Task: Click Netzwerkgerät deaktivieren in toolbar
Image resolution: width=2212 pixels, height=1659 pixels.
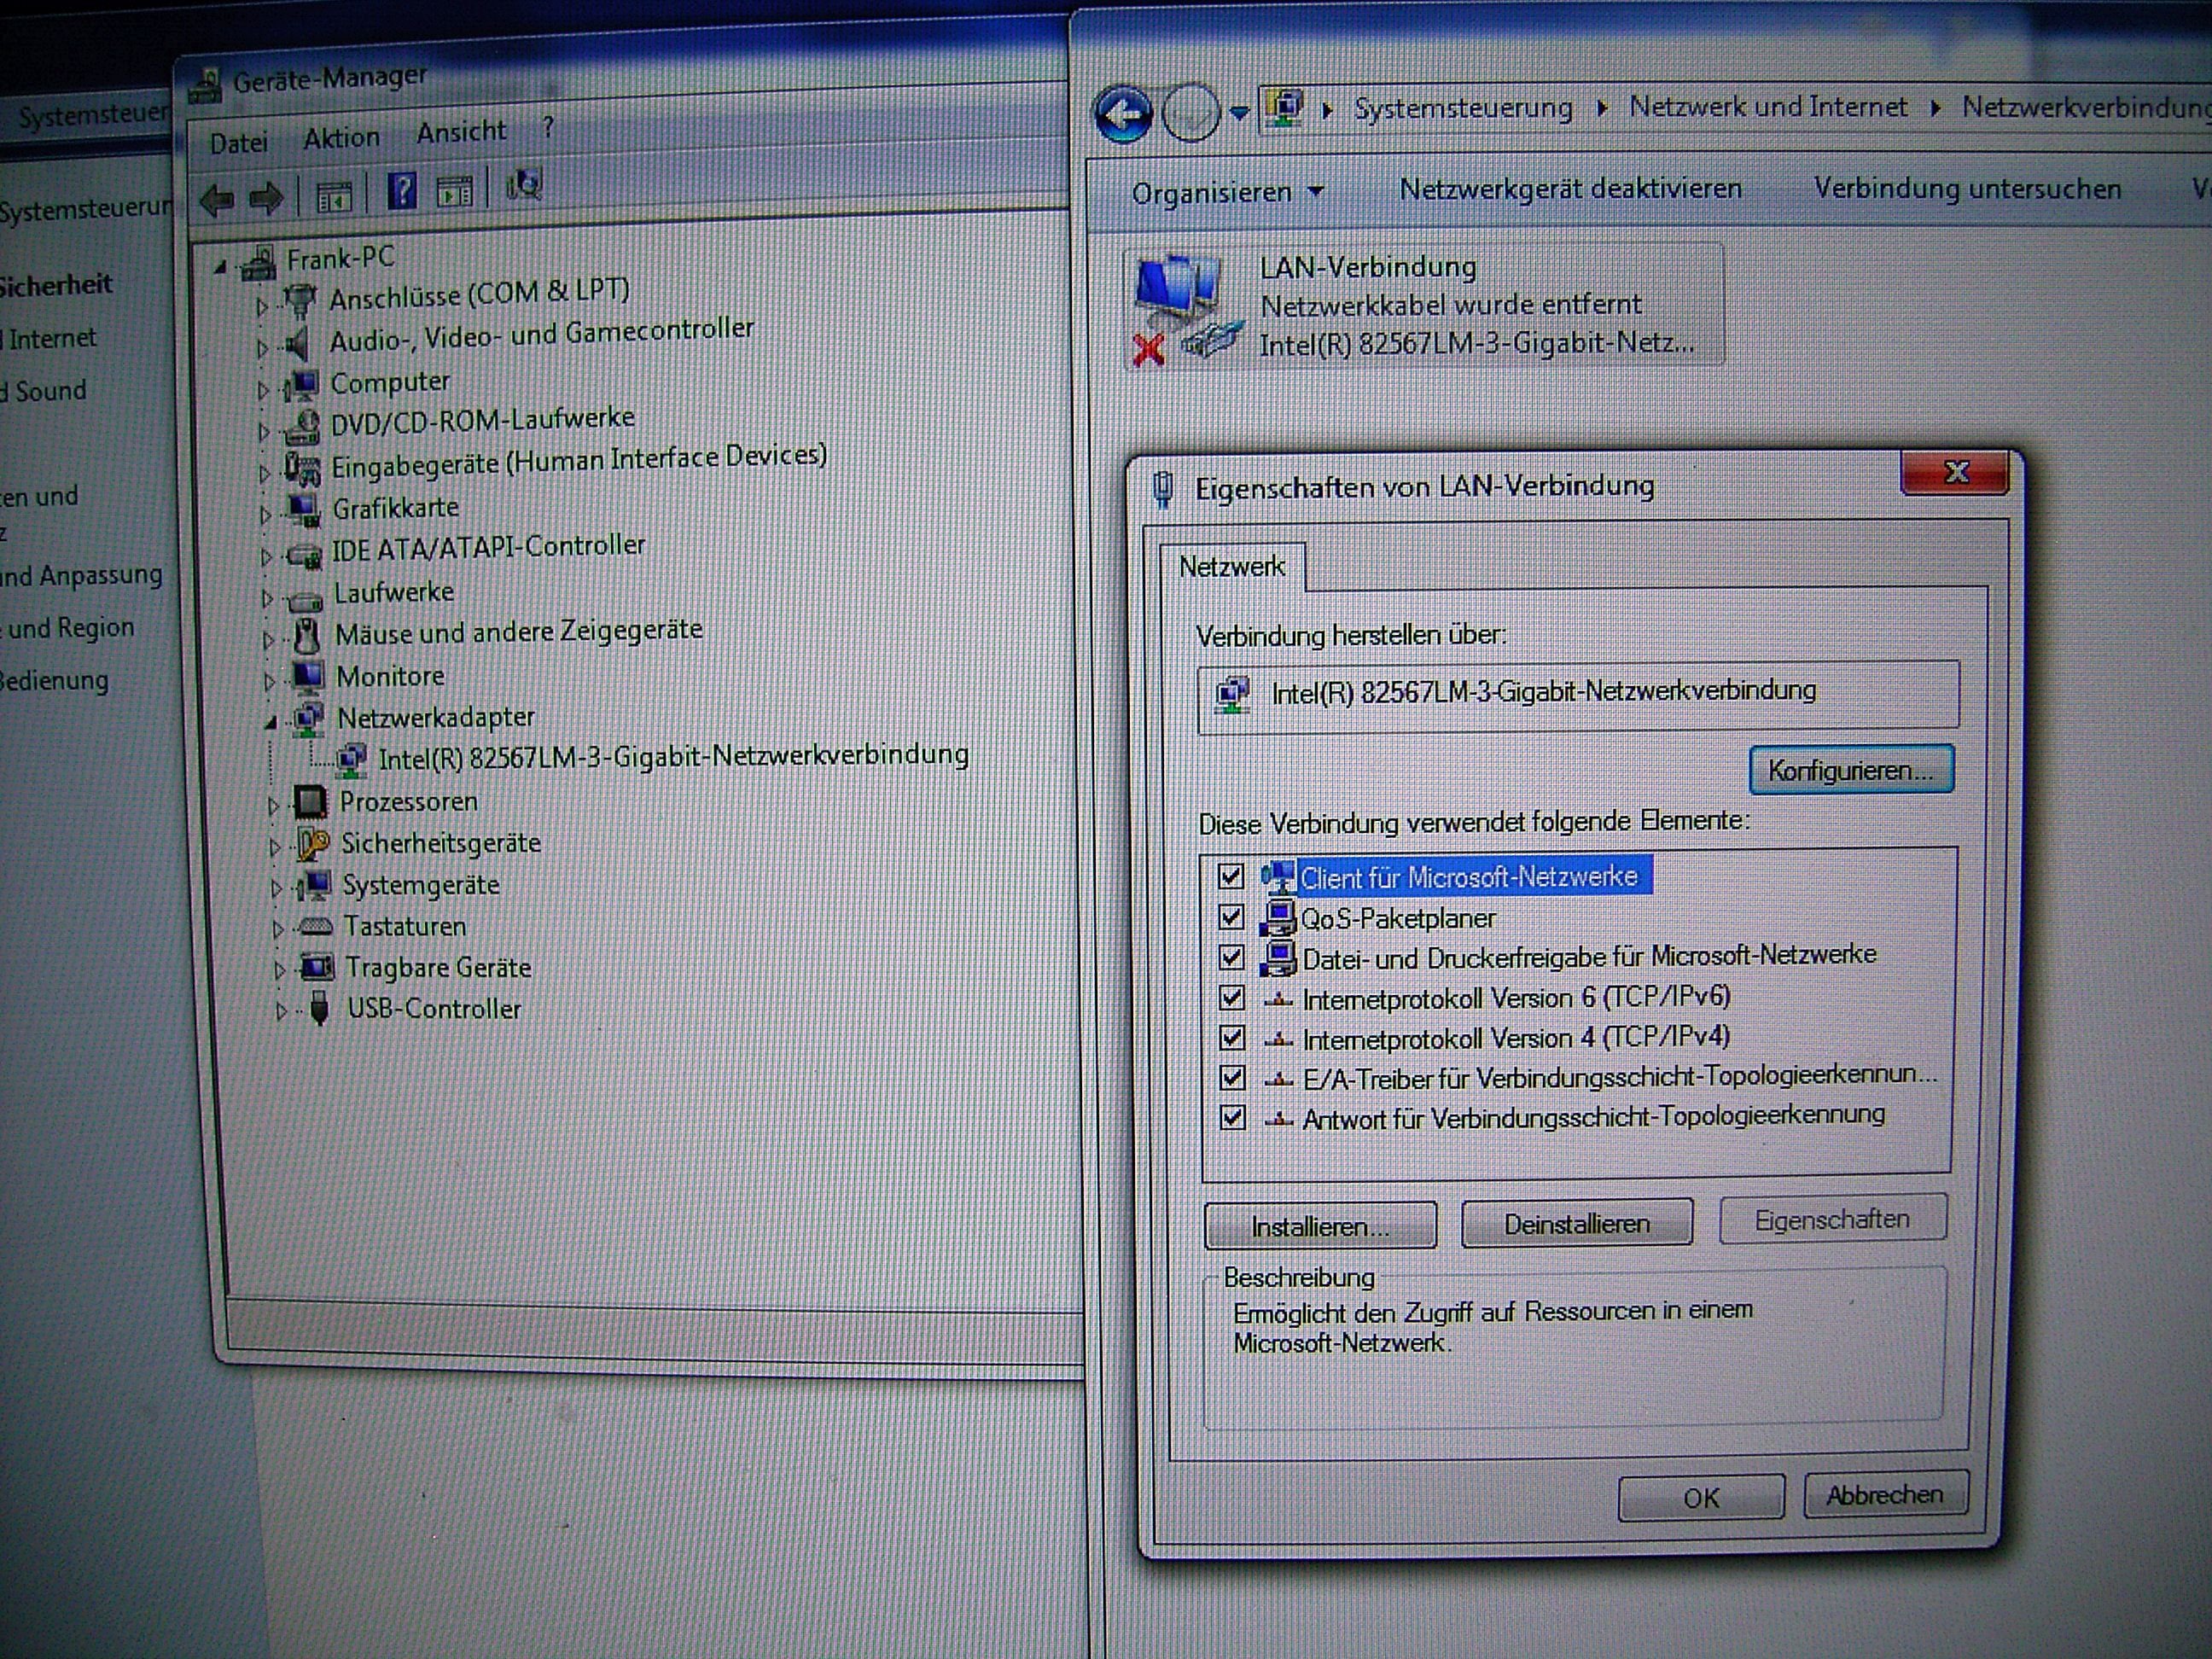Action: (x=1570, y=189)
